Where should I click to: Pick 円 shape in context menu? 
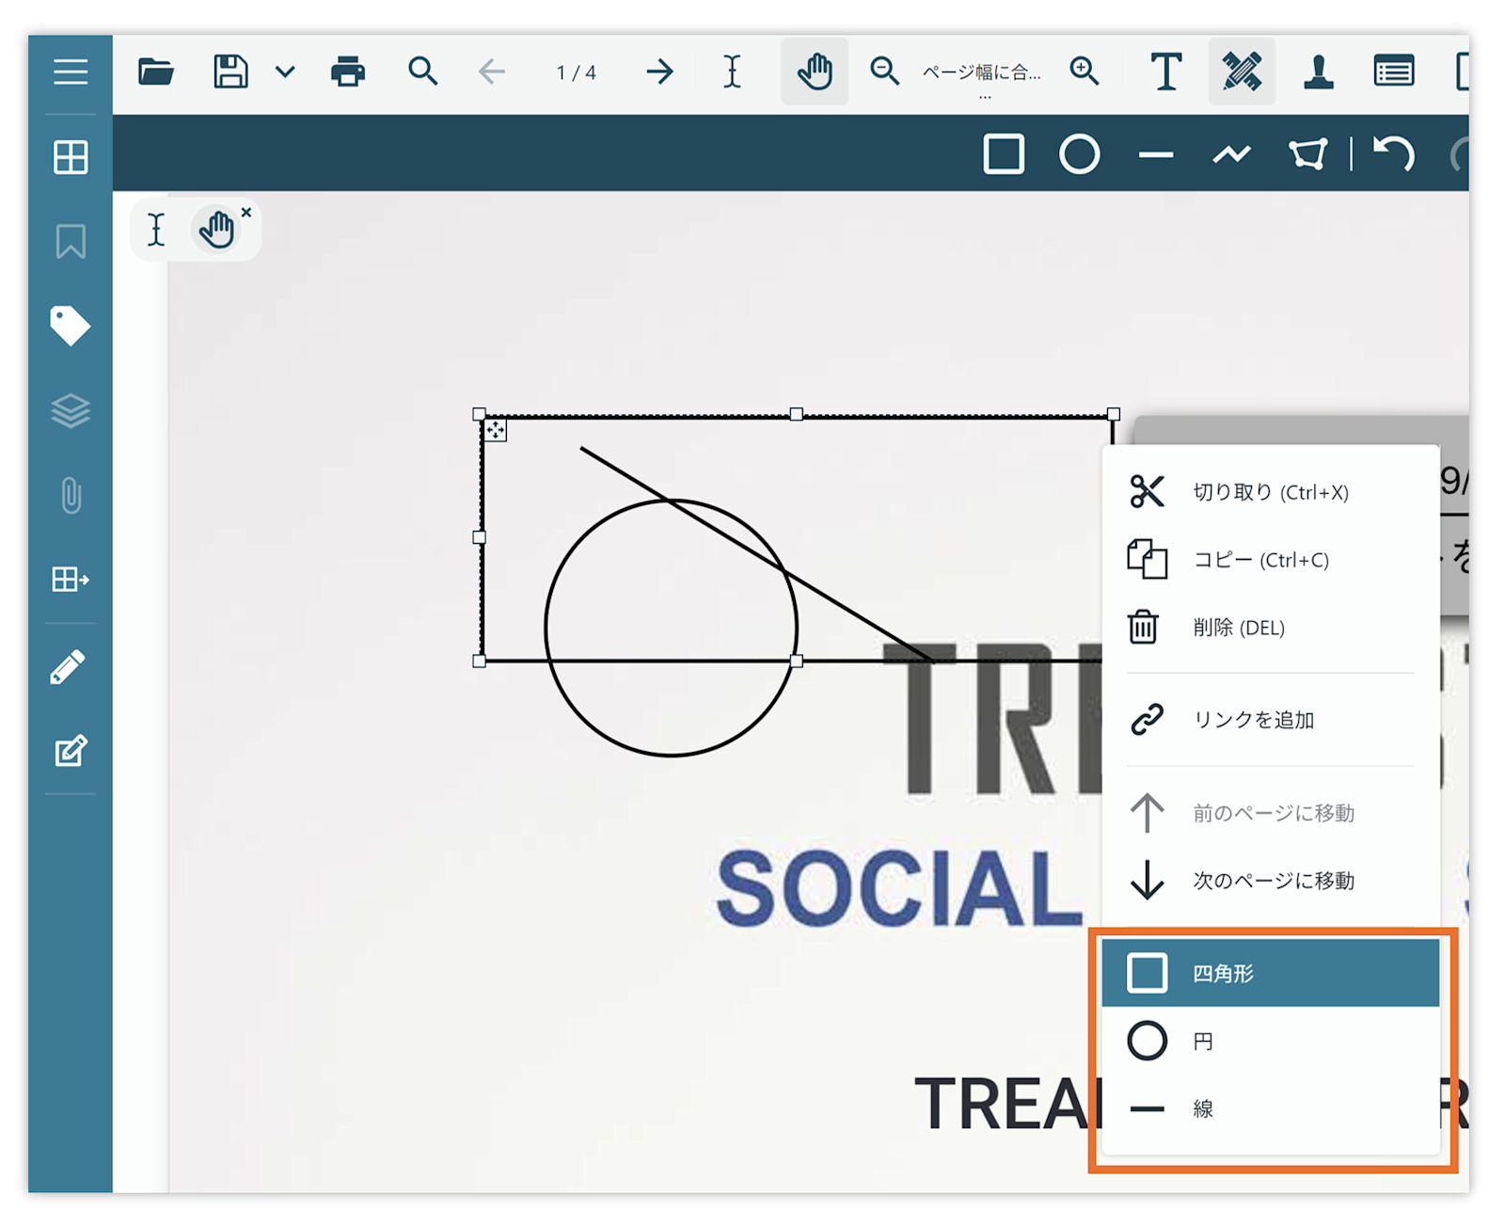pos(1271,1042)
